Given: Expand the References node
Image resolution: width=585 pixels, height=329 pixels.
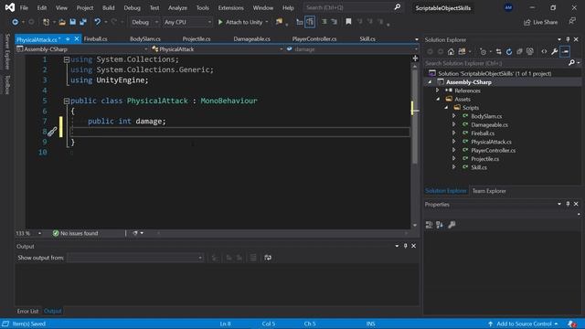Looking at the screenshot, I should tap(438, 90).
